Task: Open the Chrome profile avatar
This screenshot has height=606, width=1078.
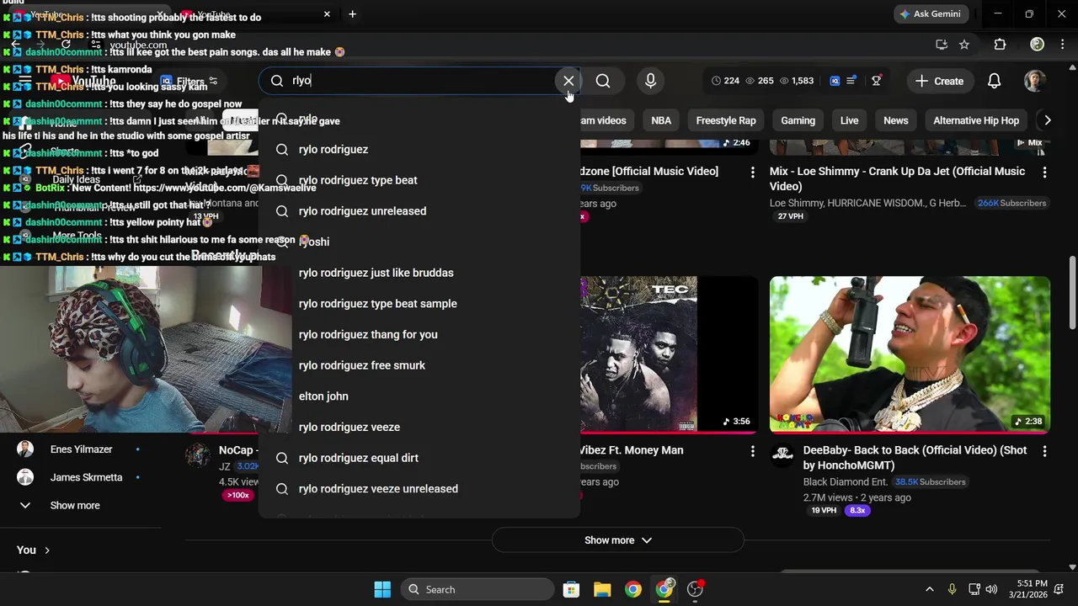Action: coord(1038,45)
